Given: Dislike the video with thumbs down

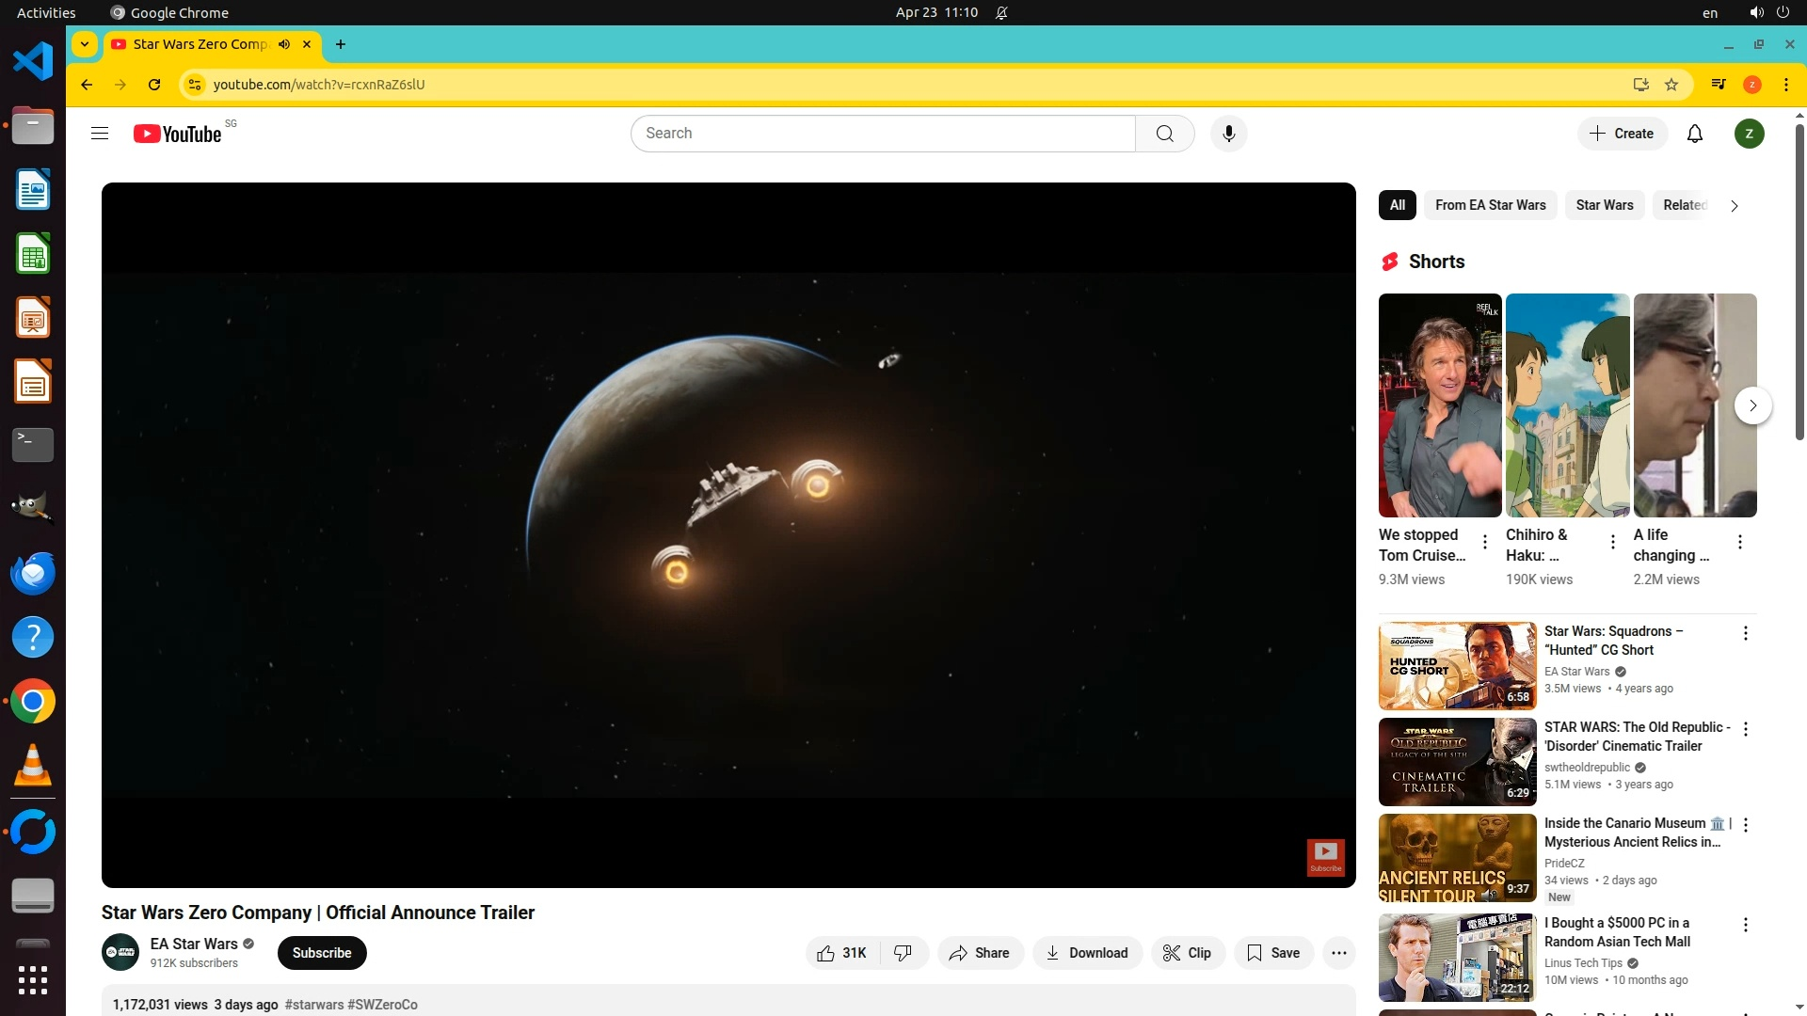Looking at the screenshot, I should click(x=903, y=953).
